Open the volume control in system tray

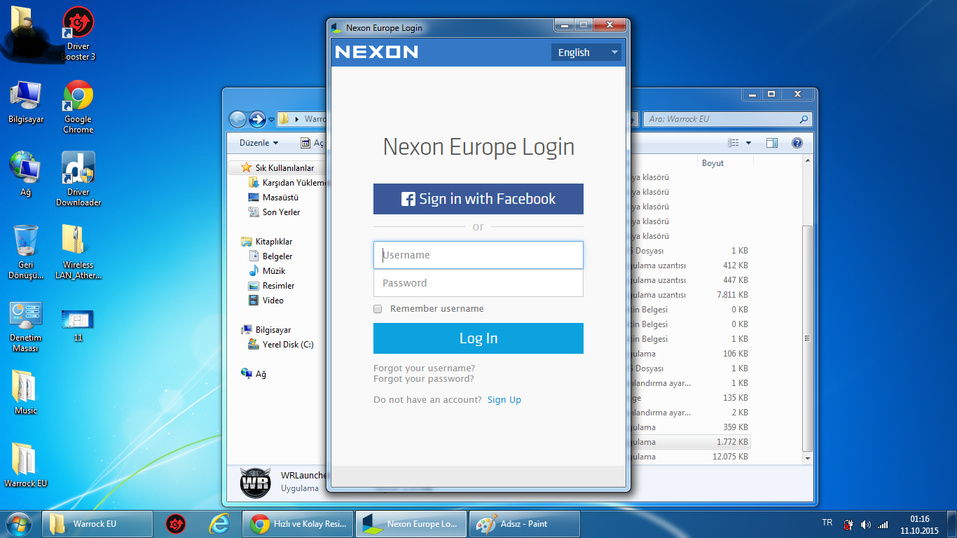pyautogui.click(x=866, y=524)
